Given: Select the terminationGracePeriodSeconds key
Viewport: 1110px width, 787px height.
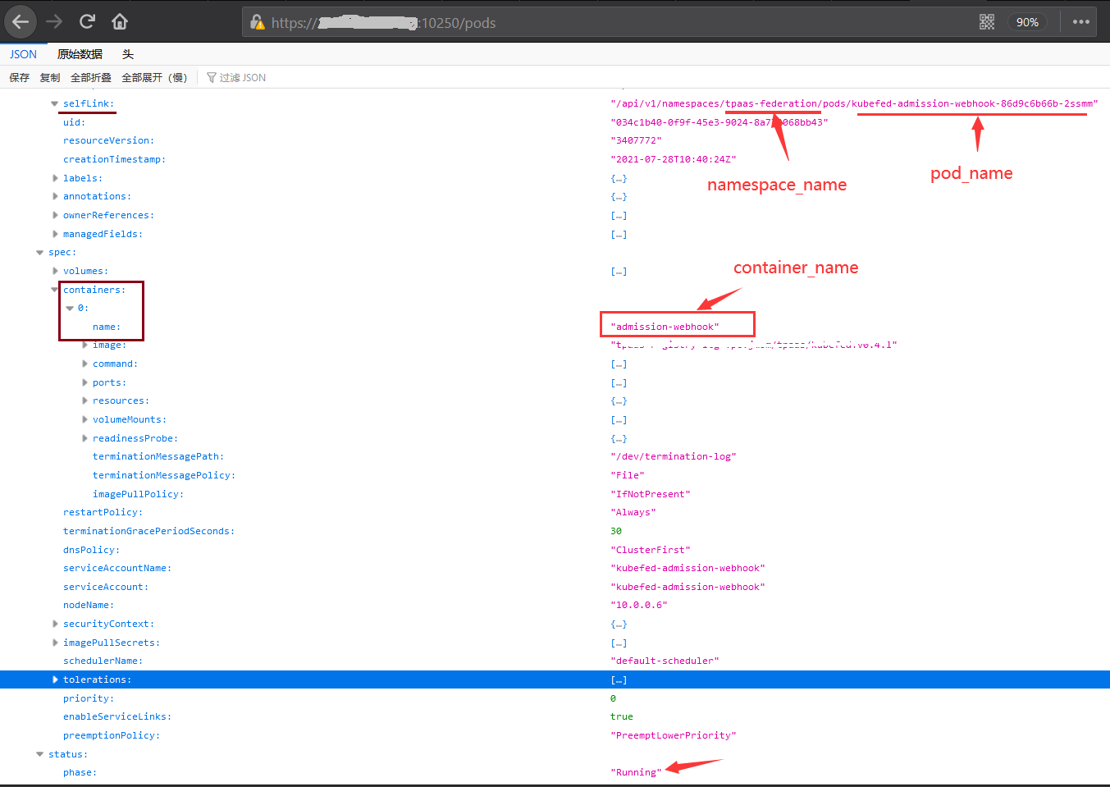Looking at the screenshot, I should click(x=148, y=531).
